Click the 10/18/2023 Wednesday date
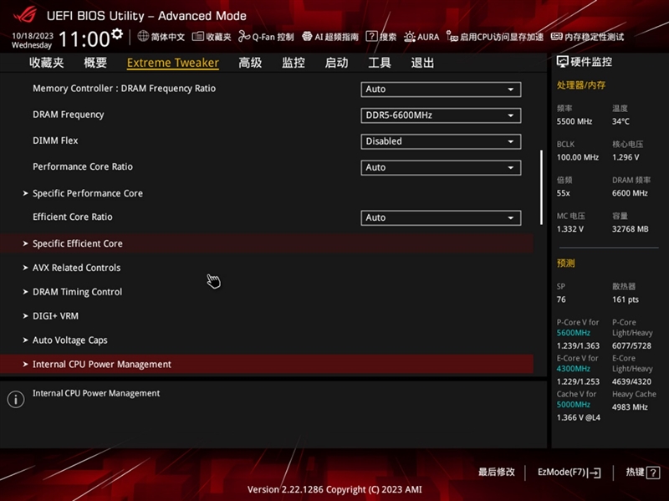 (33, 40)
